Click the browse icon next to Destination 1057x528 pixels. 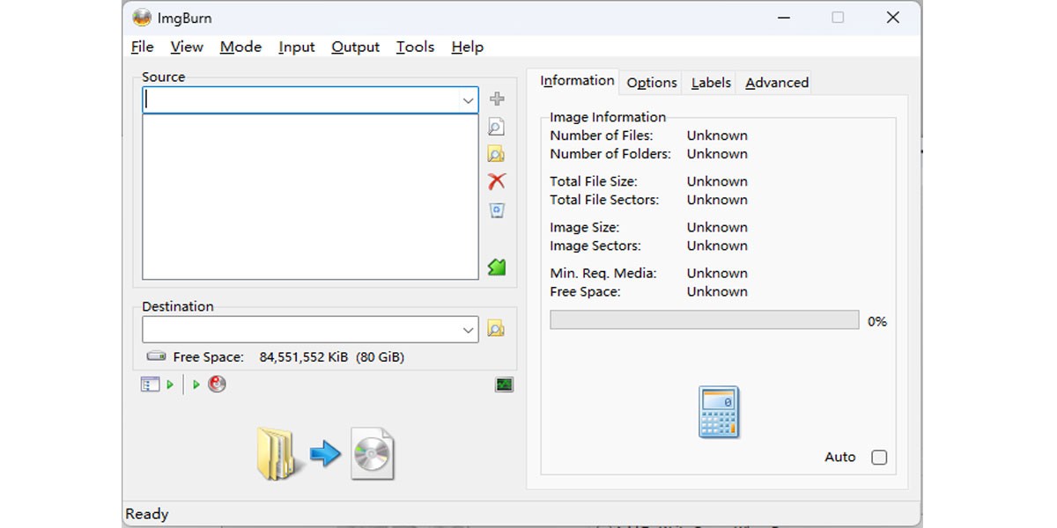497,329
